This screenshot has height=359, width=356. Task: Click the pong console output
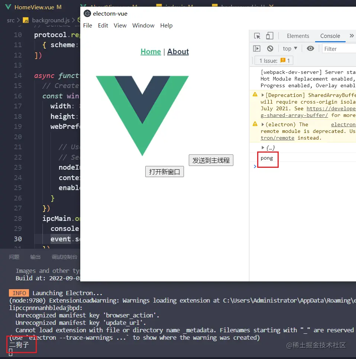tap(266, 158)
